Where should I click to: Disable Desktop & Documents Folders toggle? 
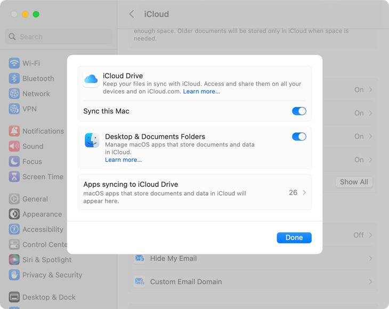pyautogui.click(x=299, y=137)
